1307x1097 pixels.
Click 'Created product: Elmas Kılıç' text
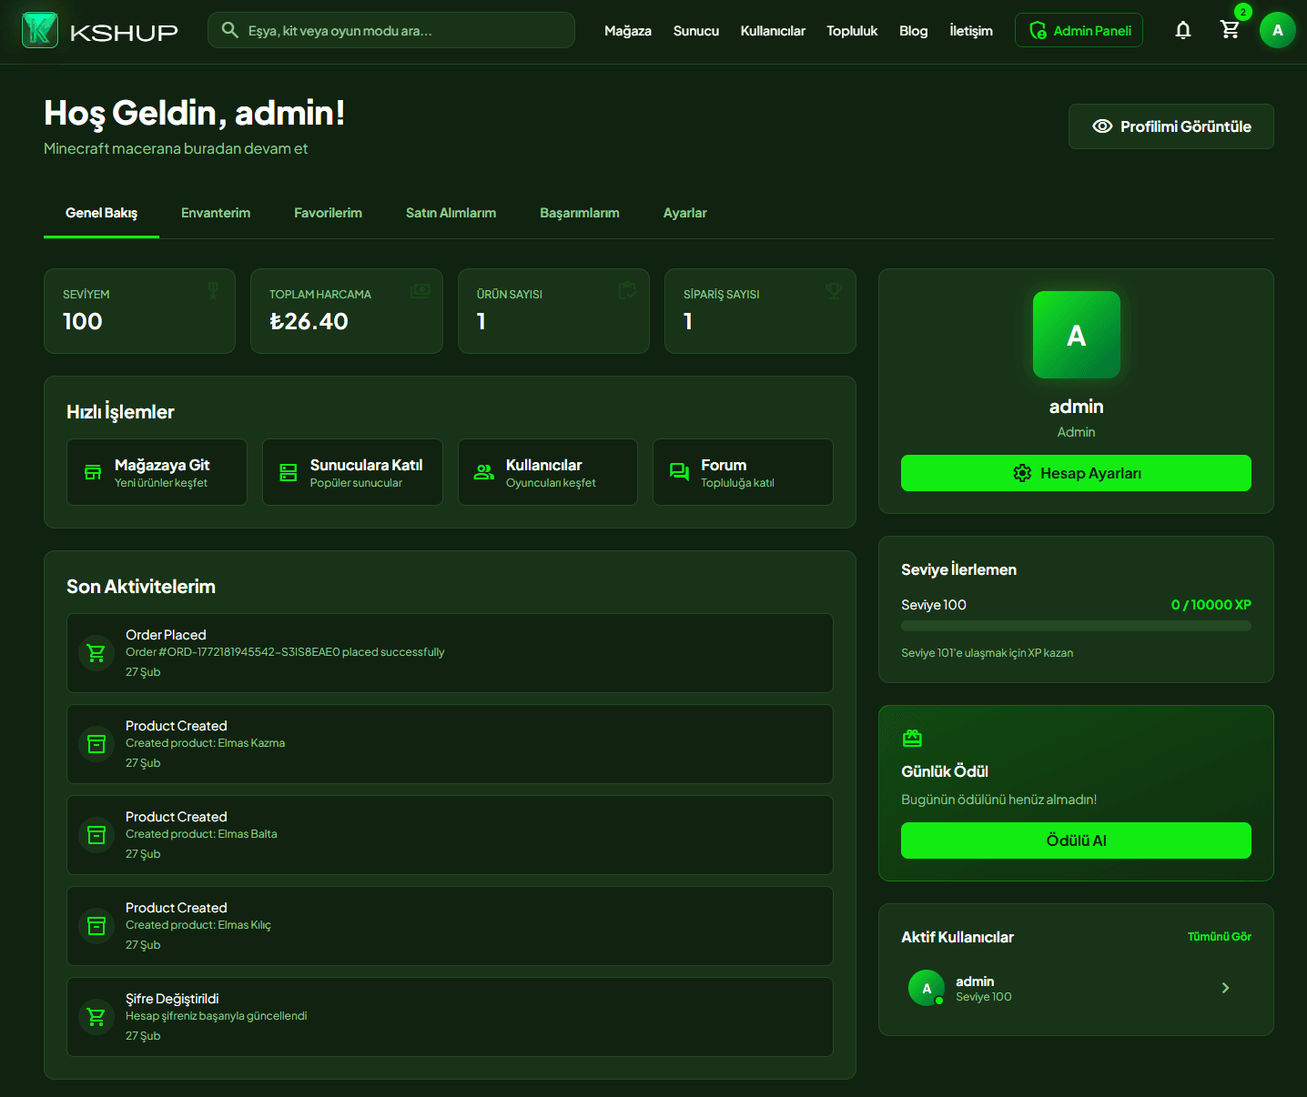click(x=198, y=925)
